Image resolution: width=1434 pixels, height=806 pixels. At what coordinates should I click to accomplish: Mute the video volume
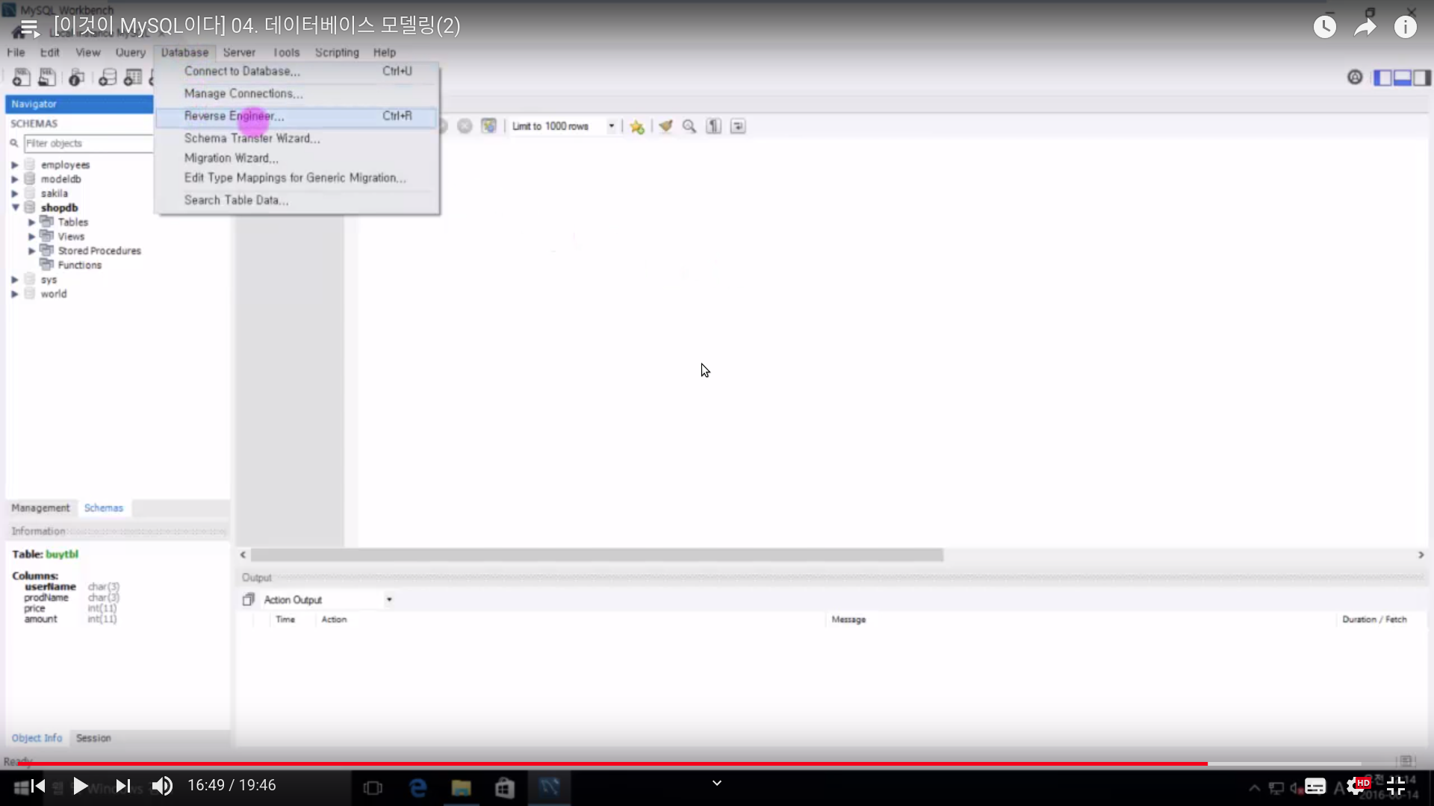pyautogui.click(x=162, y=786)
